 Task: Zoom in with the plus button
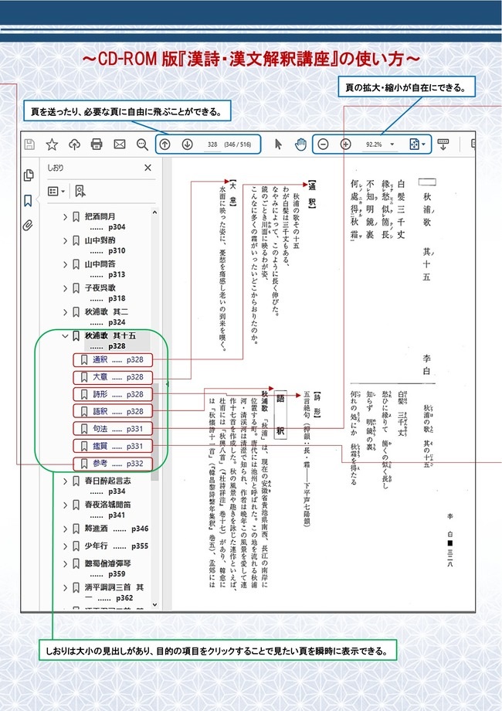(345, 144)
